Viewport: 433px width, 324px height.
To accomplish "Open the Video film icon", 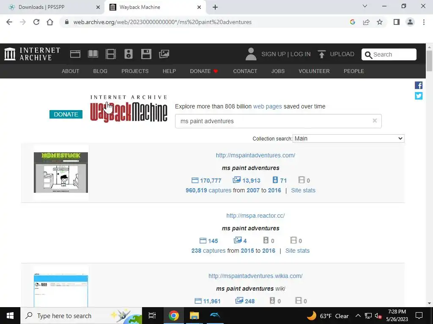I will click(x=111, y=54).
